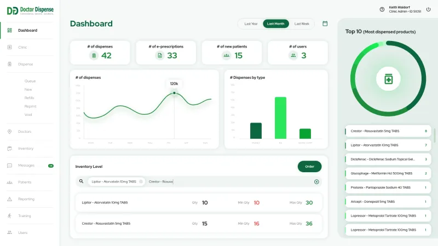Remove the Lipitor filter chip
This screenshot has height=246, width=438.
point(141,181)
